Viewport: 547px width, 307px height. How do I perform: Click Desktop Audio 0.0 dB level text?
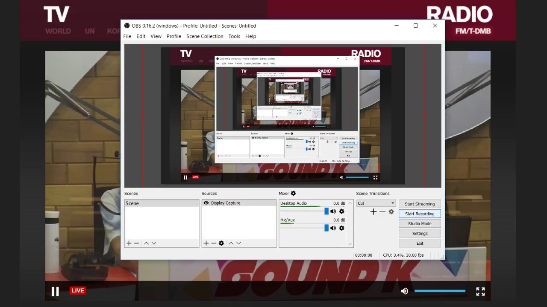[339, 203]
